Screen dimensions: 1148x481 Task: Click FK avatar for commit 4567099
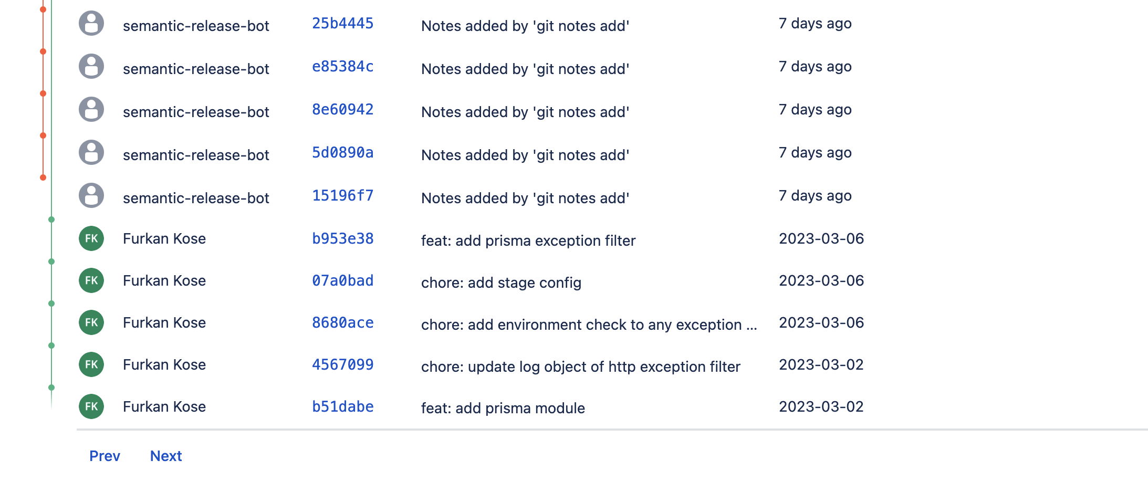pos(91,365)
